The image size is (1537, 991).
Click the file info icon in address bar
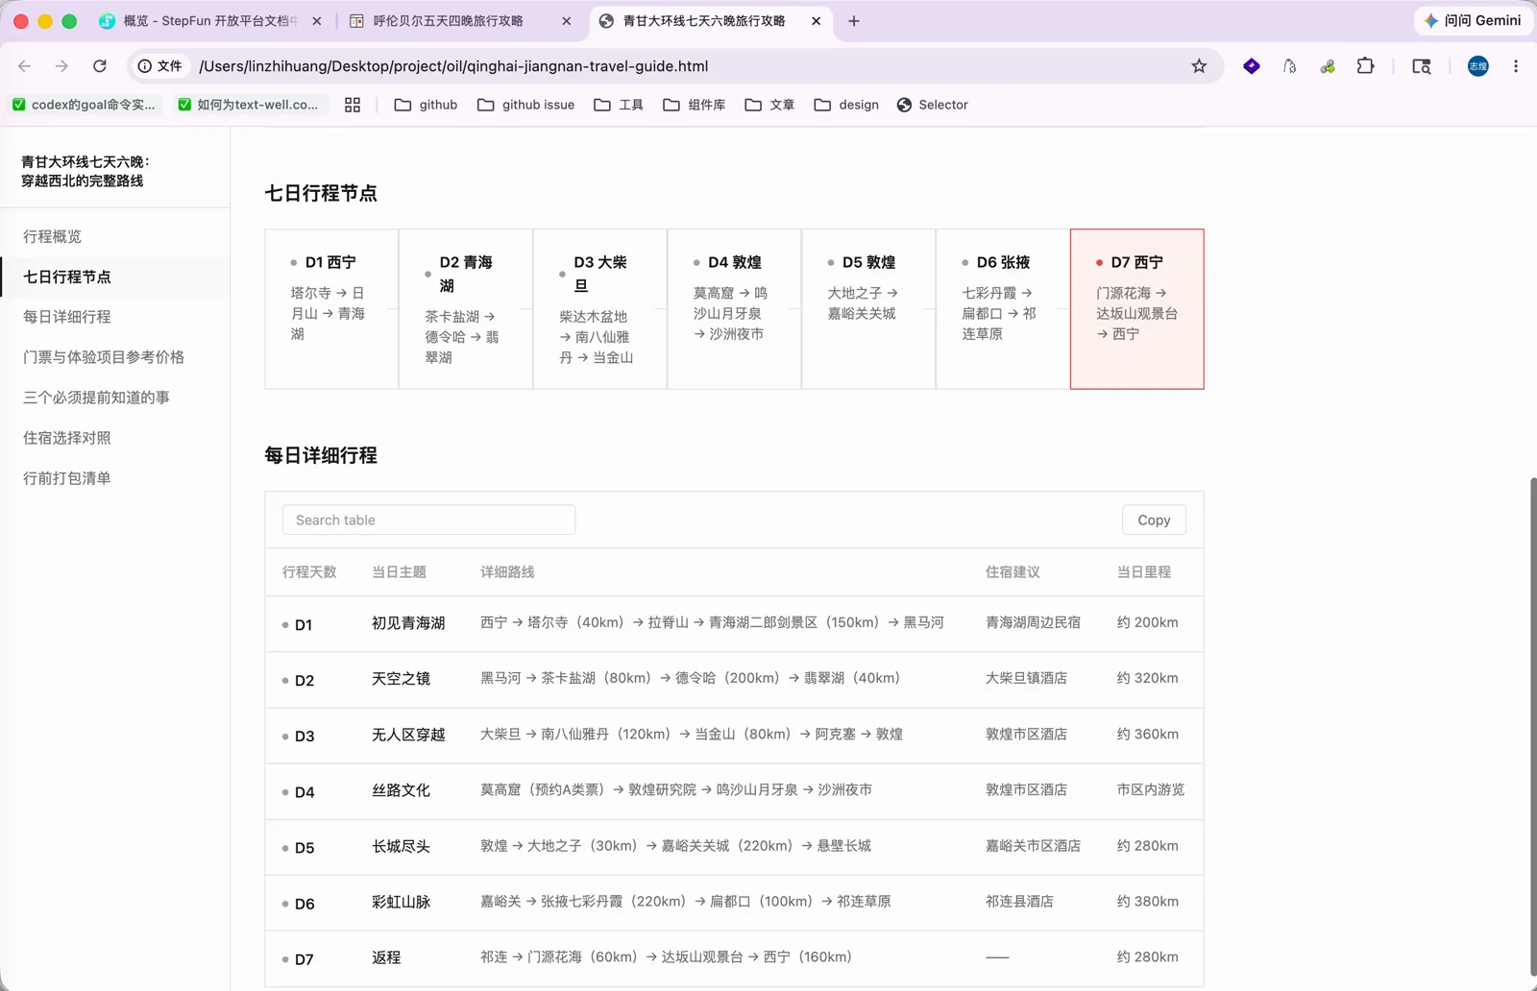click(x=159, y=66)
